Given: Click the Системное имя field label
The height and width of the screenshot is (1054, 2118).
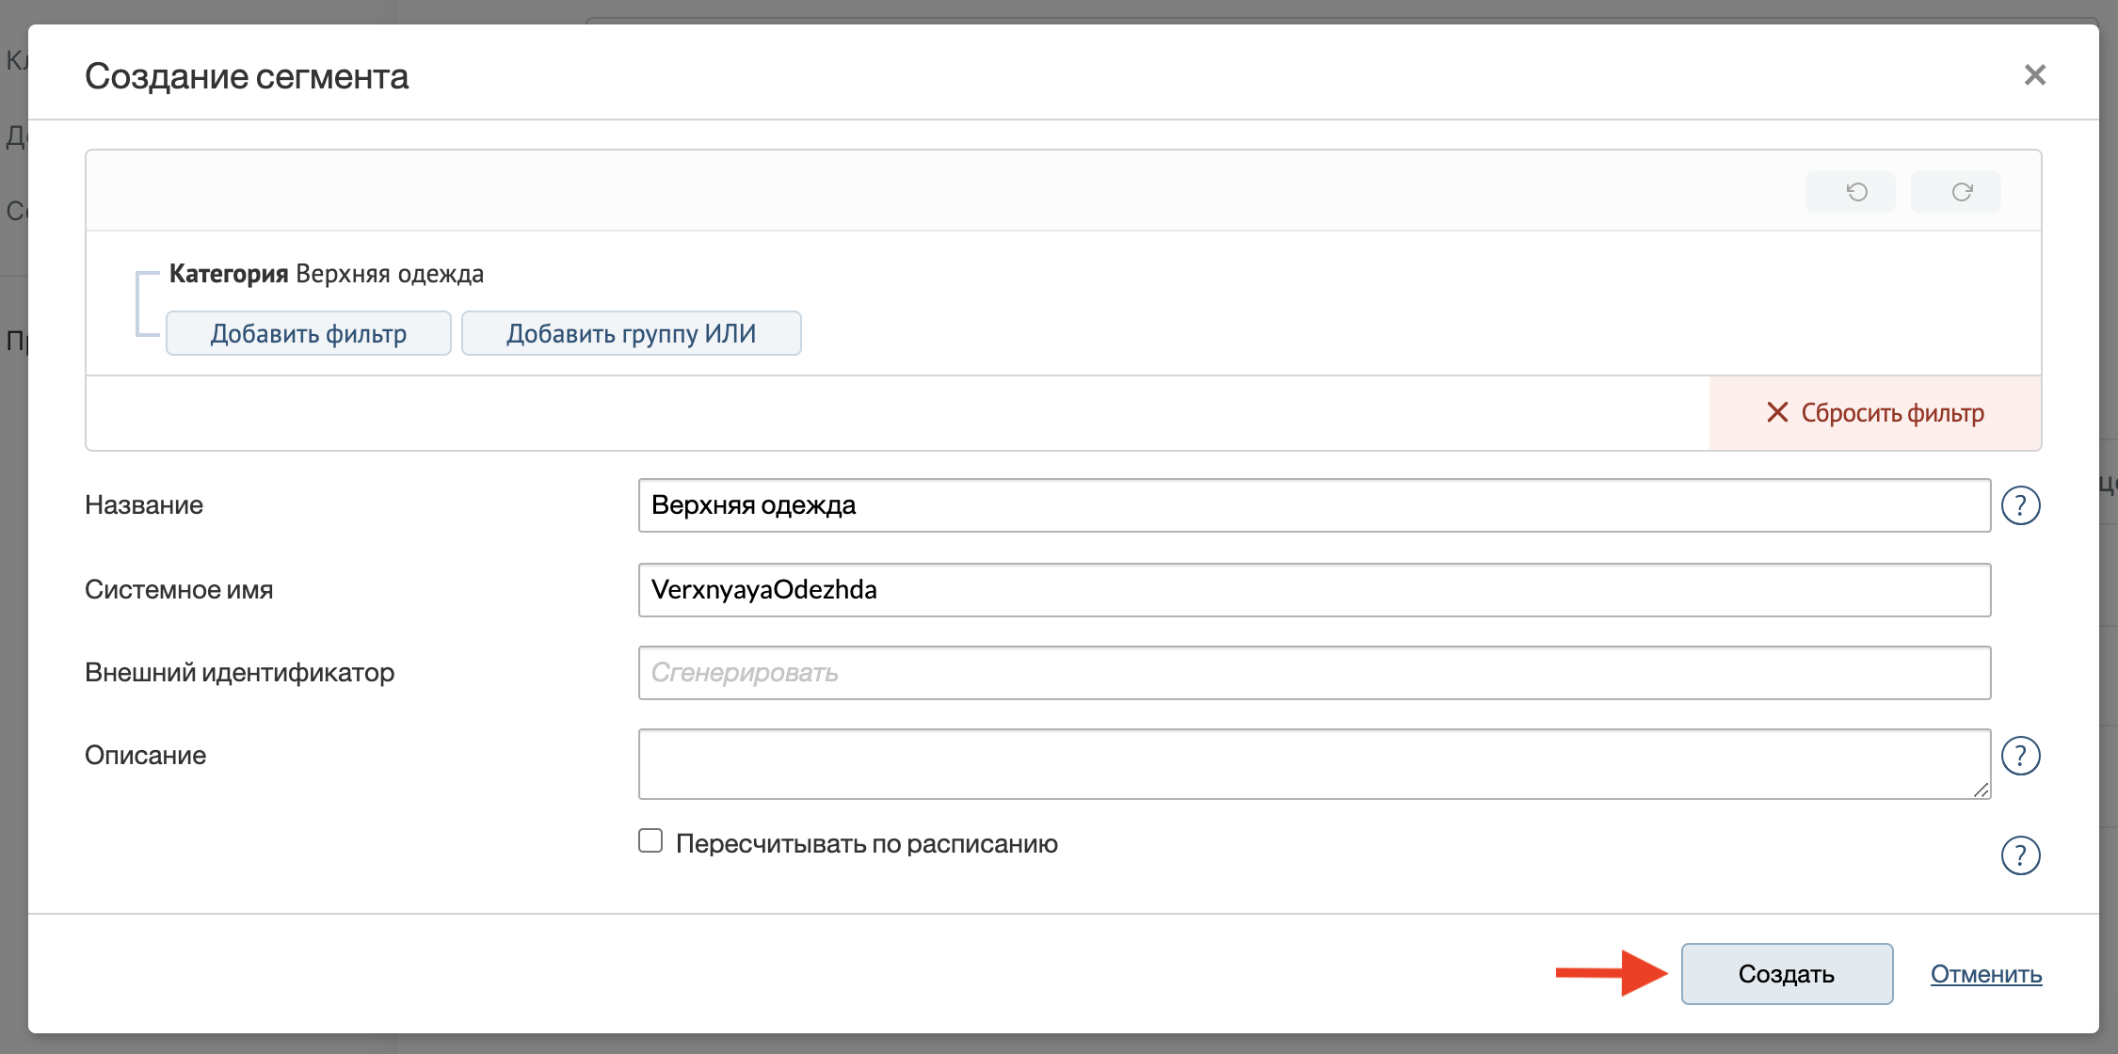Looking at the screenshot, I should [x=179, y=590].
